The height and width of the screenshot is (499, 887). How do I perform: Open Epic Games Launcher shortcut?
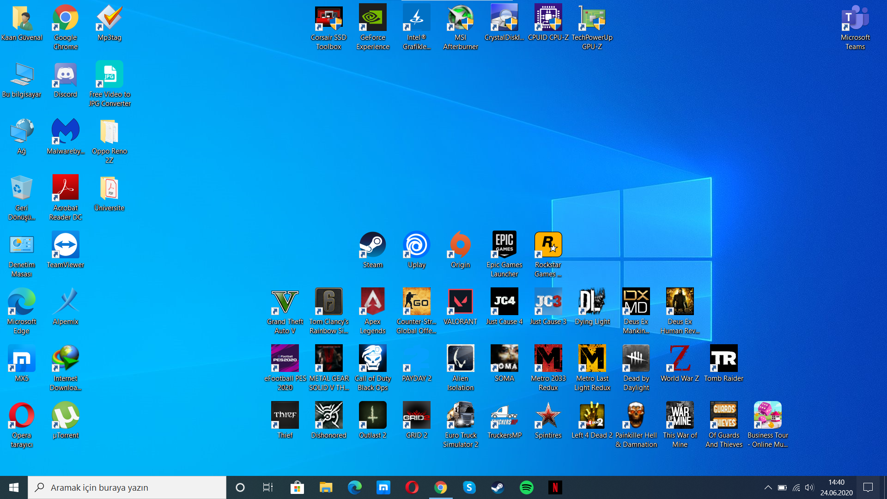[x=504, y=255]
